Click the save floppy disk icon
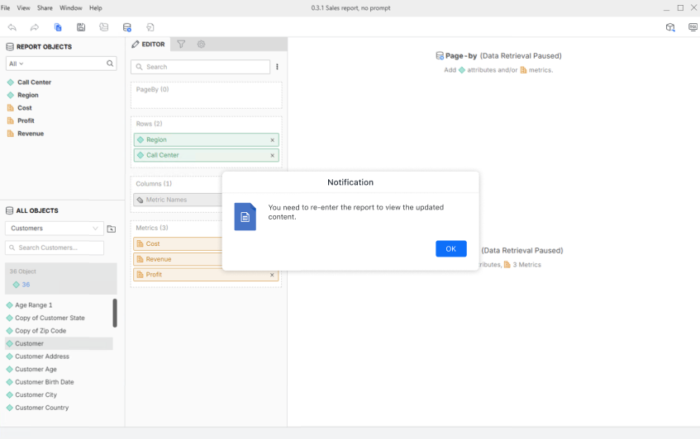 (81, 27)
